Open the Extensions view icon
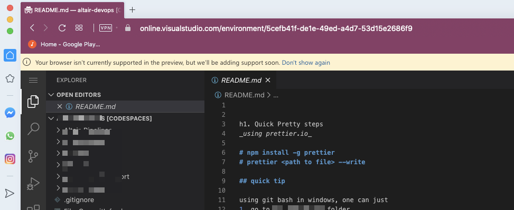The height and width of the screenshot is (210, 514). click(x=33, y=207)
